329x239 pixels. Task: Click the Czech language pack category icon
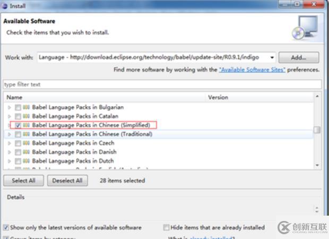coord(26,143)
